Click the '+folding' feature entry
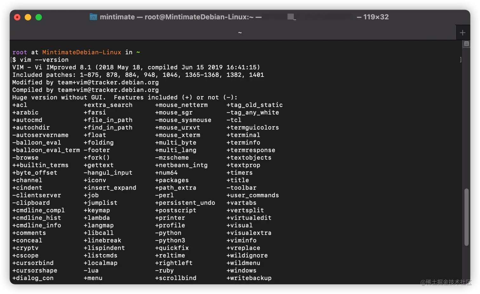The height and width of the screenshot is (294, 480). click(99, 143)
